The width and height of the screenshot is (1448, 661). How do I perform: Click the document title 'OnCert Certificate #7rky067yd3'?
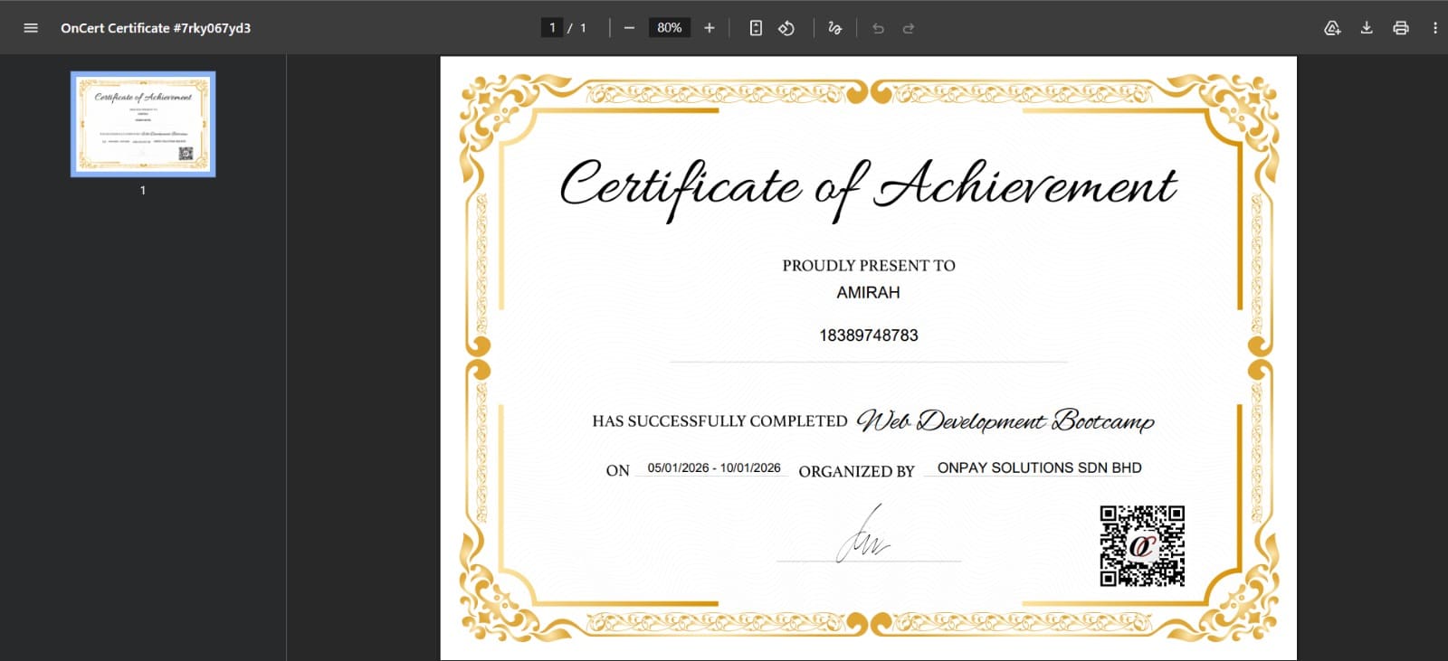point(156,28)
